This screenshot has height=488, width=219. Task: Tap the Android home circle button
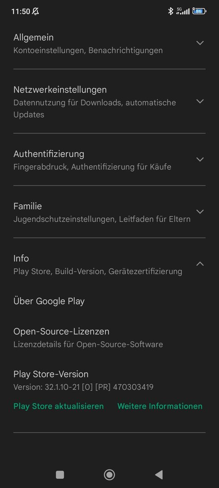(109, 474)
